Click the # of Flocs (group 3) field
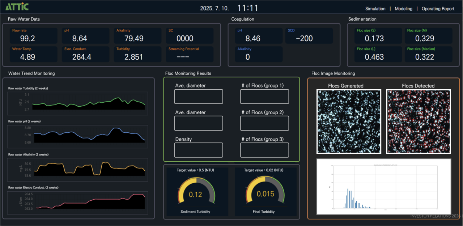The image size is (463, 226). click(x=265, y=150)
